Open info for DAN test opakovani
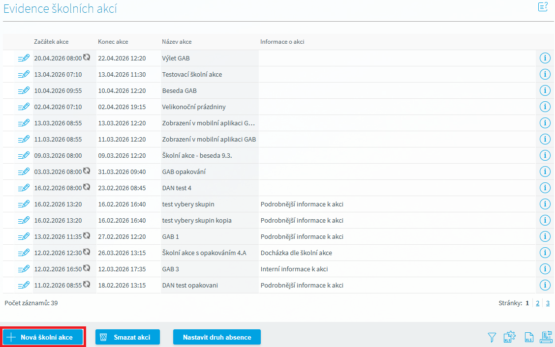This screenshot has height=347, width=555. click(545, 286)
